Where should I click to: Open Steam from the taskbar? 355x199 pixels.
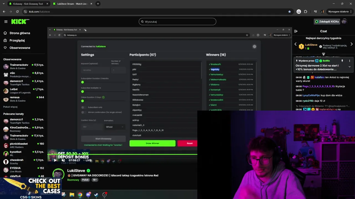pyautogui.click(x=96, y=195)
